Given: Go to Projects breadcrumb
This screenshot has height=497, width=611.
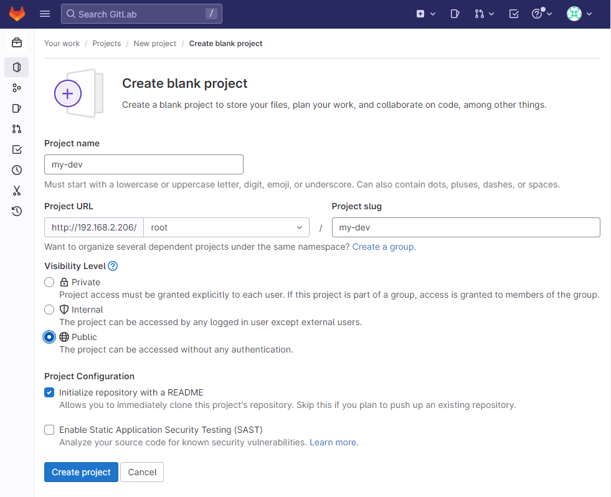Looking at the screenshot, I should (x=107, y=44).
